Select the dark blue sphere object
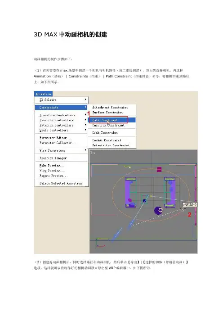Image resolution: width=223 pixels, height=316 pixels. (x=159, y=210)
